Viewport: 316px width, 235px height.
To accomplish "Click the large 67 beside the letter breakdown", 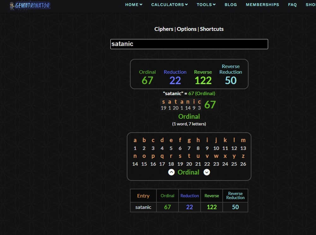I will coord(210,105).
